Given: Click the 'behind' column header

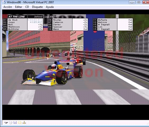Looking at the screenshot, I should [38, 17].
